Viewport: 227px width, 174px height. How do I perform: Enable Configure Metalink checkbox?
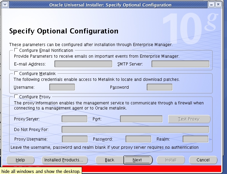(16, 73)
